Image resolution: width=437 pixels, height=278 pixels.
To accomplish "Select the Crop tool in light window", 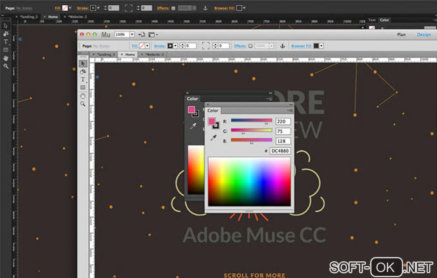I will click(83, 71).
